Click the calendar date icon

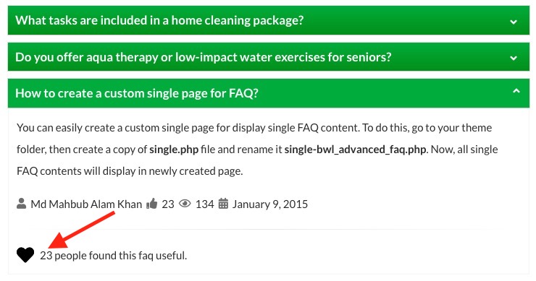(223, 203)
